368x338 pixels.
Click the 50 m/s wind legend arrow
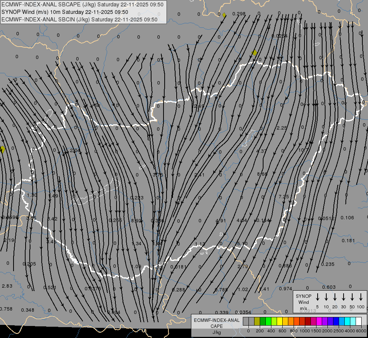pyautogui.click(x=352, y=297)
